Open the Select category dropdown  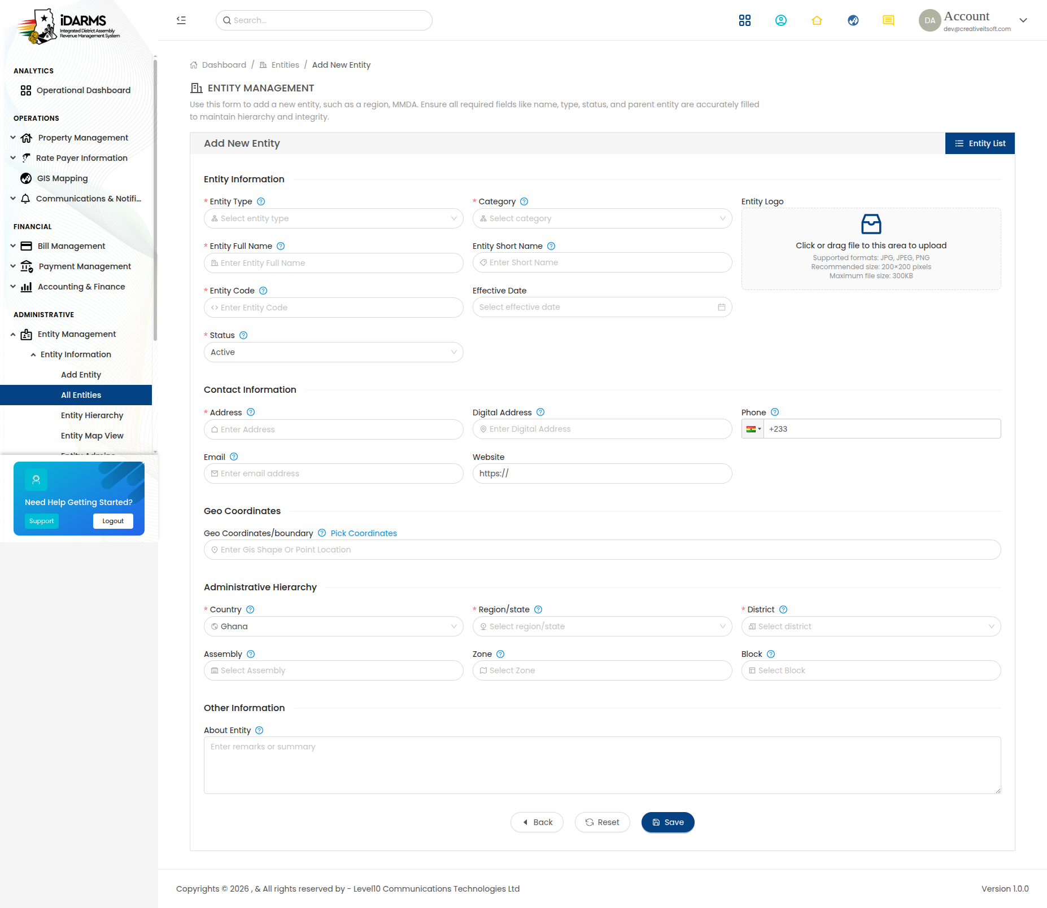click(x=603, y=218)
